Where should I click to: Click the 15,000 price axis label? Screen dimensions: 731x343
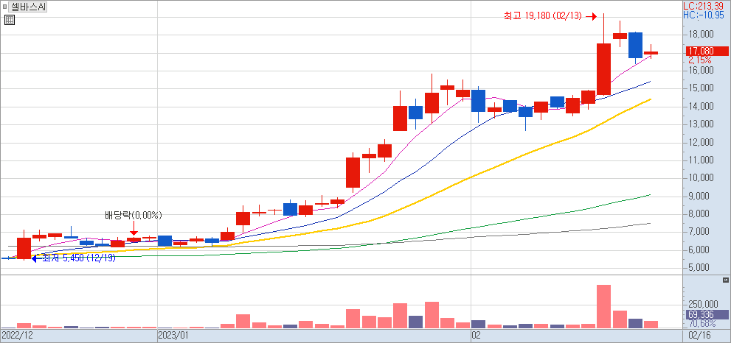point(700,89)
